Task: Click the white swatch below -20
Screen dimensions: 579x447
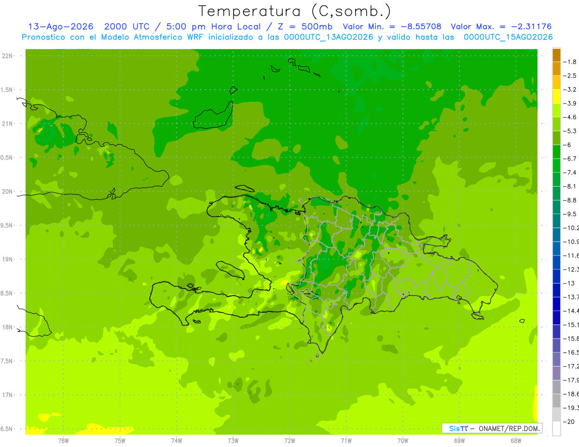Action: [x=556, y=429]
